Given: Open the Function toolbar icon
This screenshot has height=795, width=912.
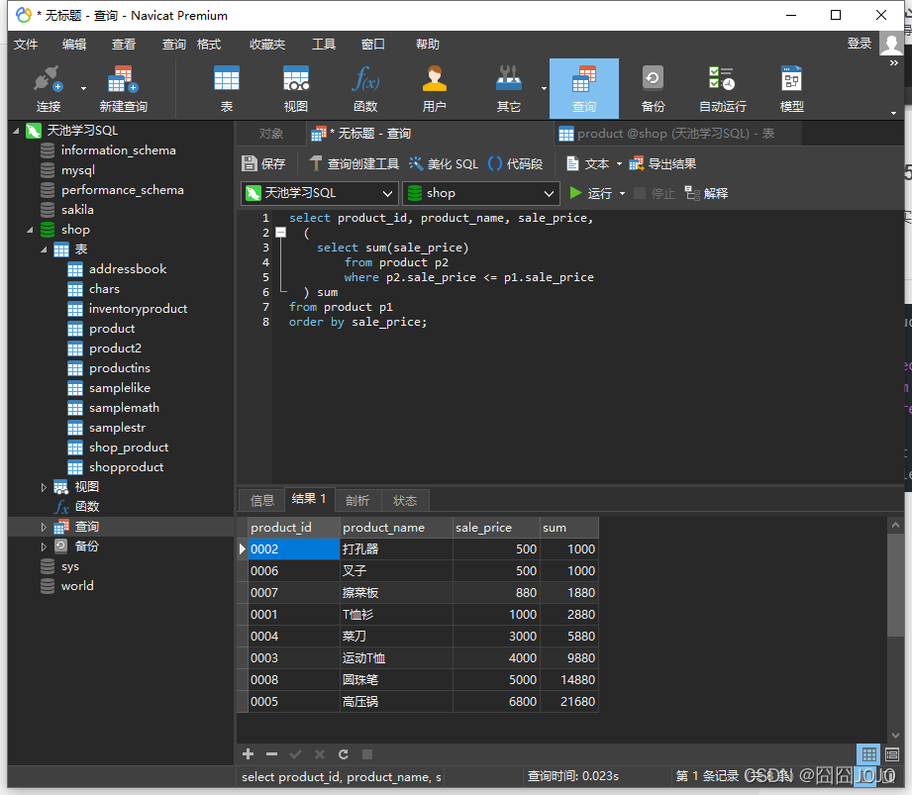Looking at the screenshot, I should pyautogui.click(x=365, y=89).
